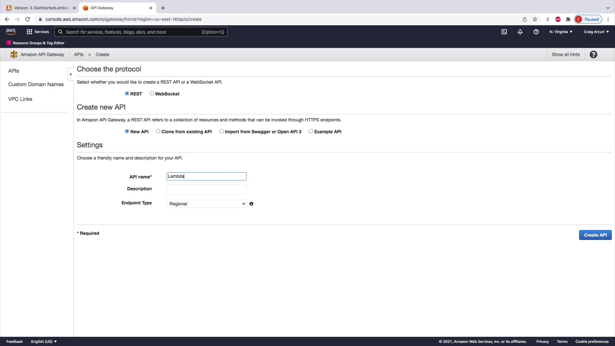Click the Settings heading
615x346 pixels.
[90, 145]
